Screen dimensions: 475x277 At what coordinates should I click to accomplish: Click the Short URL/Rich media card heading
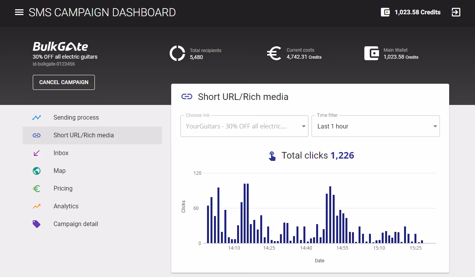[x=243, y=96]
